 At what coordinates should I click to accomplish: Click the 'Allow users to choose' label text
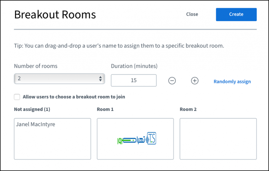pos(74,97)
